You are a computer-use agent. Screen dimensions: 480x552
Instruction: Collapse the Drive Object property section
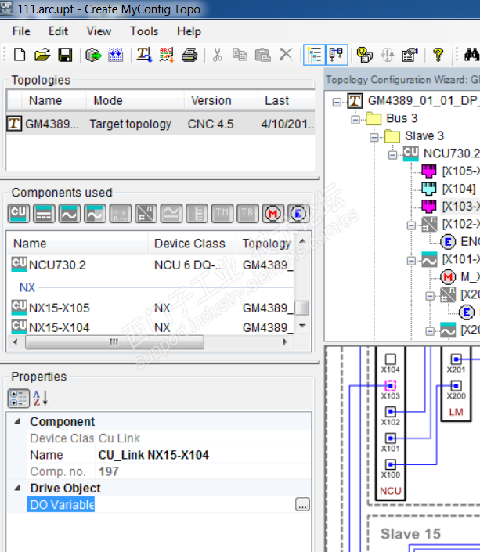point(18,489)
